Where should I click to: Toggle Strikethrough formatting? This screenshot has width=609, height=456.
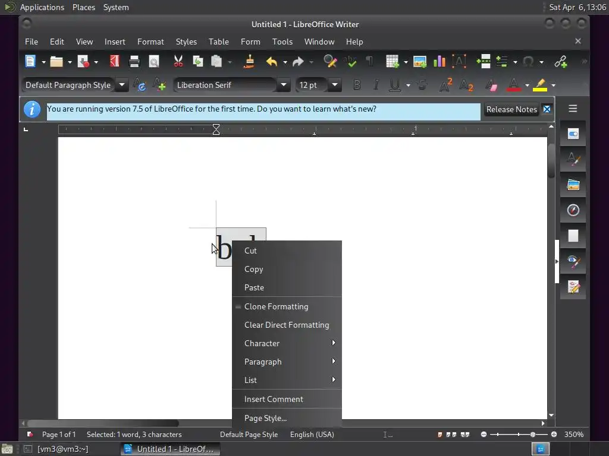point(422,85)
